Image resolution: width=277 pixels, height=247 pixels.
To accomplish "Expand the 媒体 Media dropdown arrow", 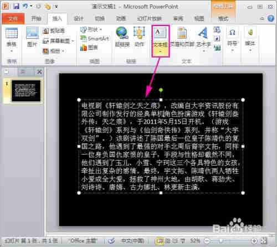I will click(250, 50).
